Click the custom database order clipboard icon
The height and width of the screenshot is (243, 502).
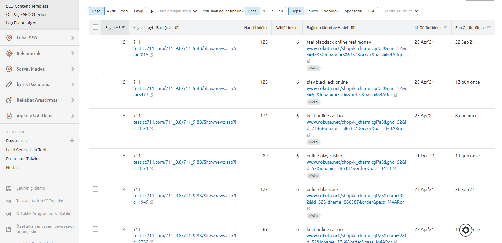tap(9, 229)
